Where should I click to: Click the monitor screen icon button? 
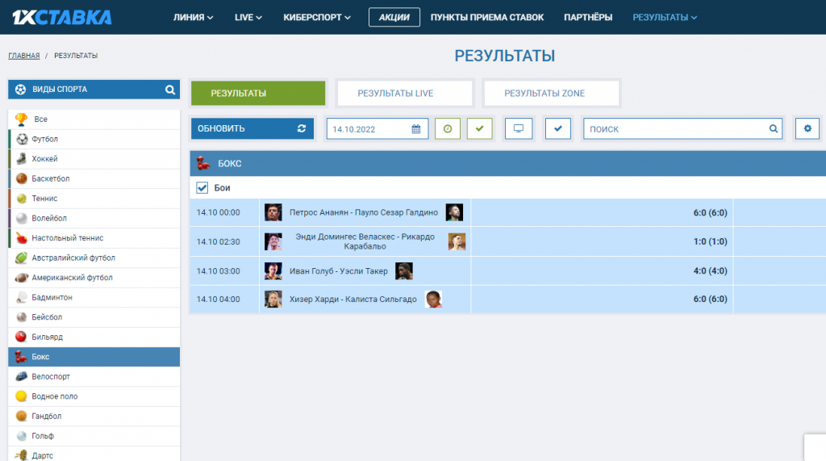(x=519, y=128)
